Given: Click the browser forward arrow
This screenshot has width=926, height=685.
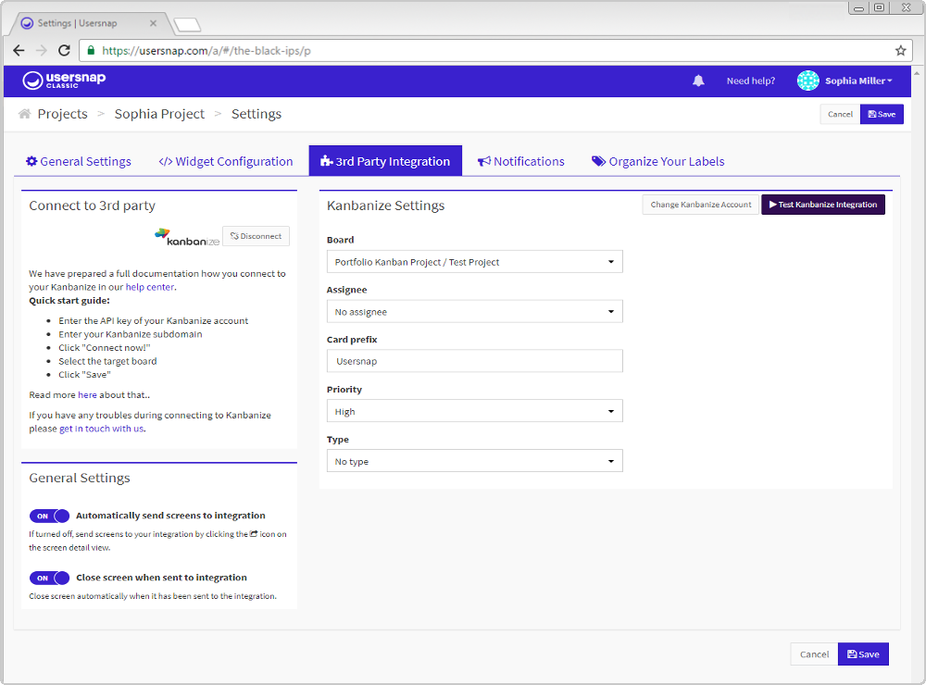Looking at the screenshot, I should coord(42,51).
